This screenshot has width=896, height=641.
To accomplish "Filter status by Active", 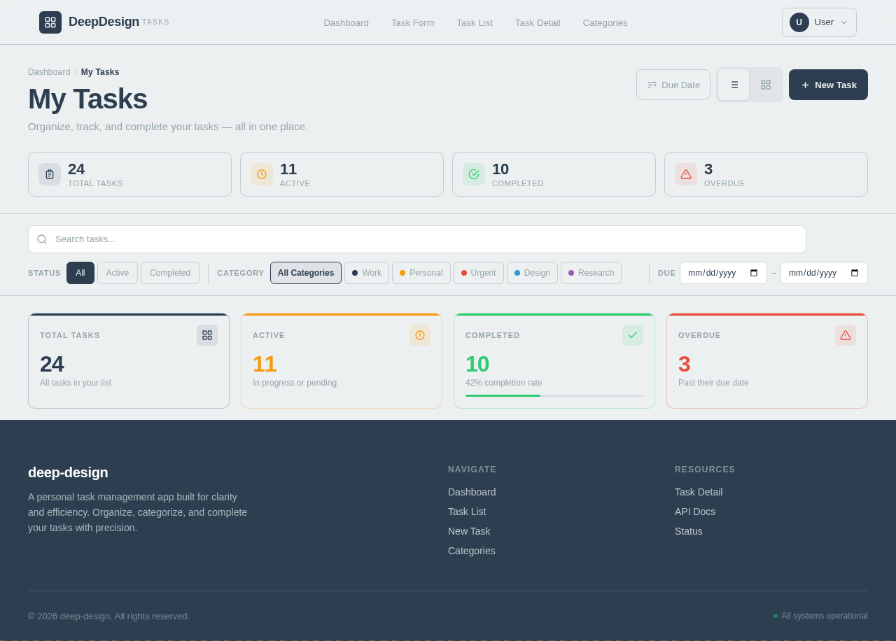I will point(118,273).
